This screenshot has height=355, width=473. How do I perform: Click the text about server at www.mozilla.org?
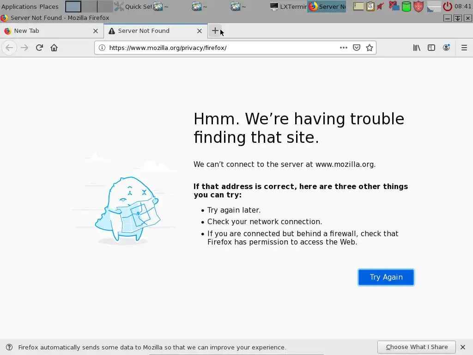click(x=285, y=164)
